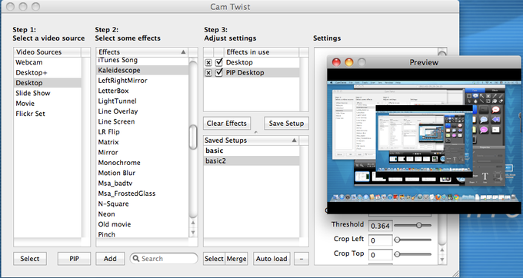Sort the Effects list via header arrow
This screenshot has height=278, width=523.
click(183, 52)
